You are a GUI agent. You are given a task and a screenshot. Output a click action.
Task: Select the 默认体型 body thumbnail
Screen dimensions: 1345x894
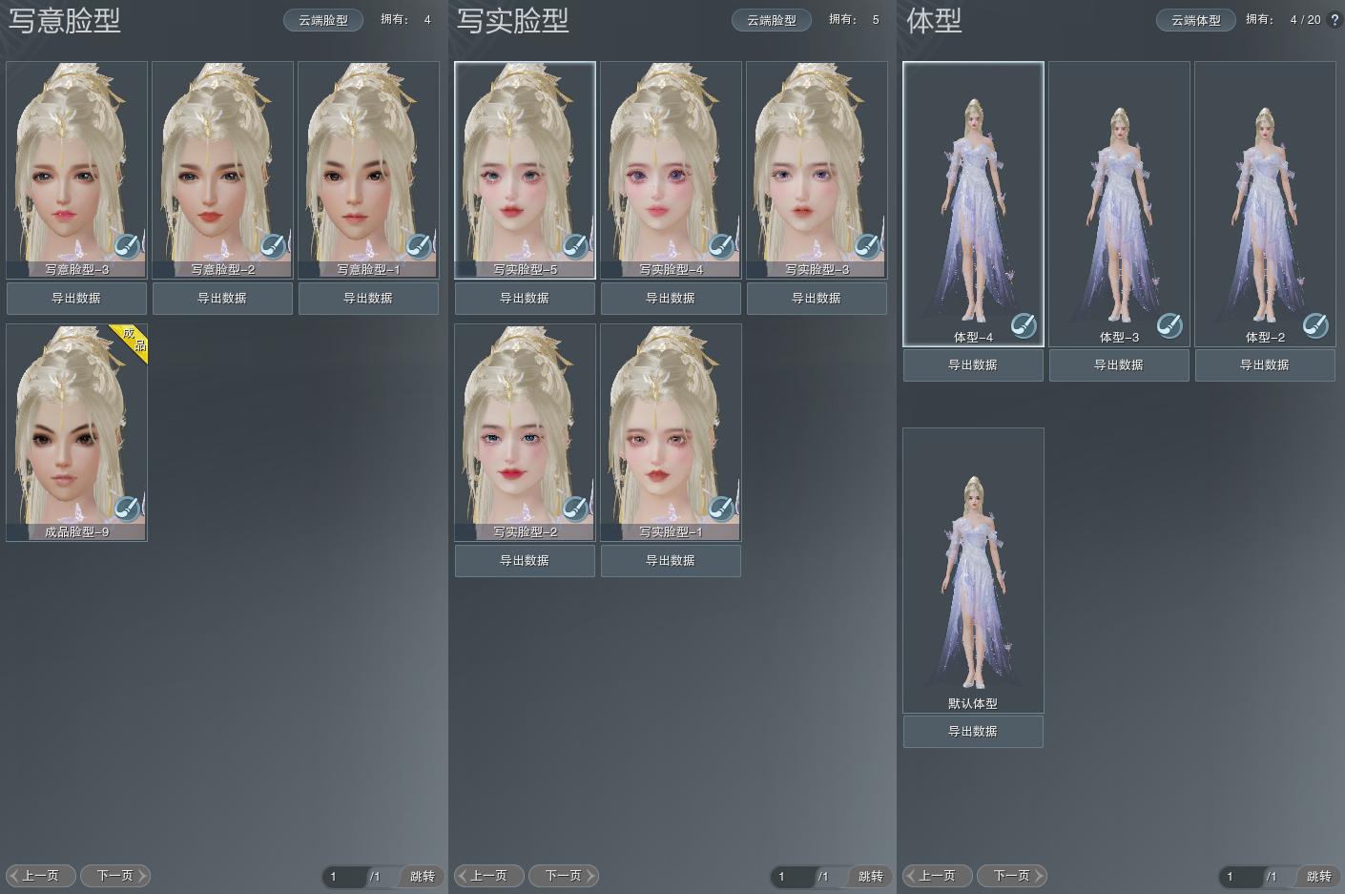point(973,570)
